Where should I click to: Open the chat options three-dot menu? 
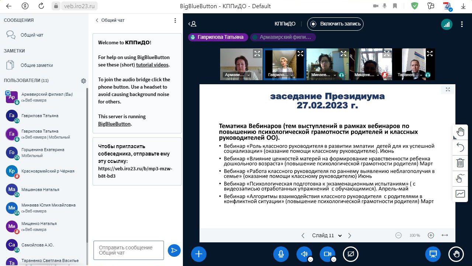coord(175,20)
